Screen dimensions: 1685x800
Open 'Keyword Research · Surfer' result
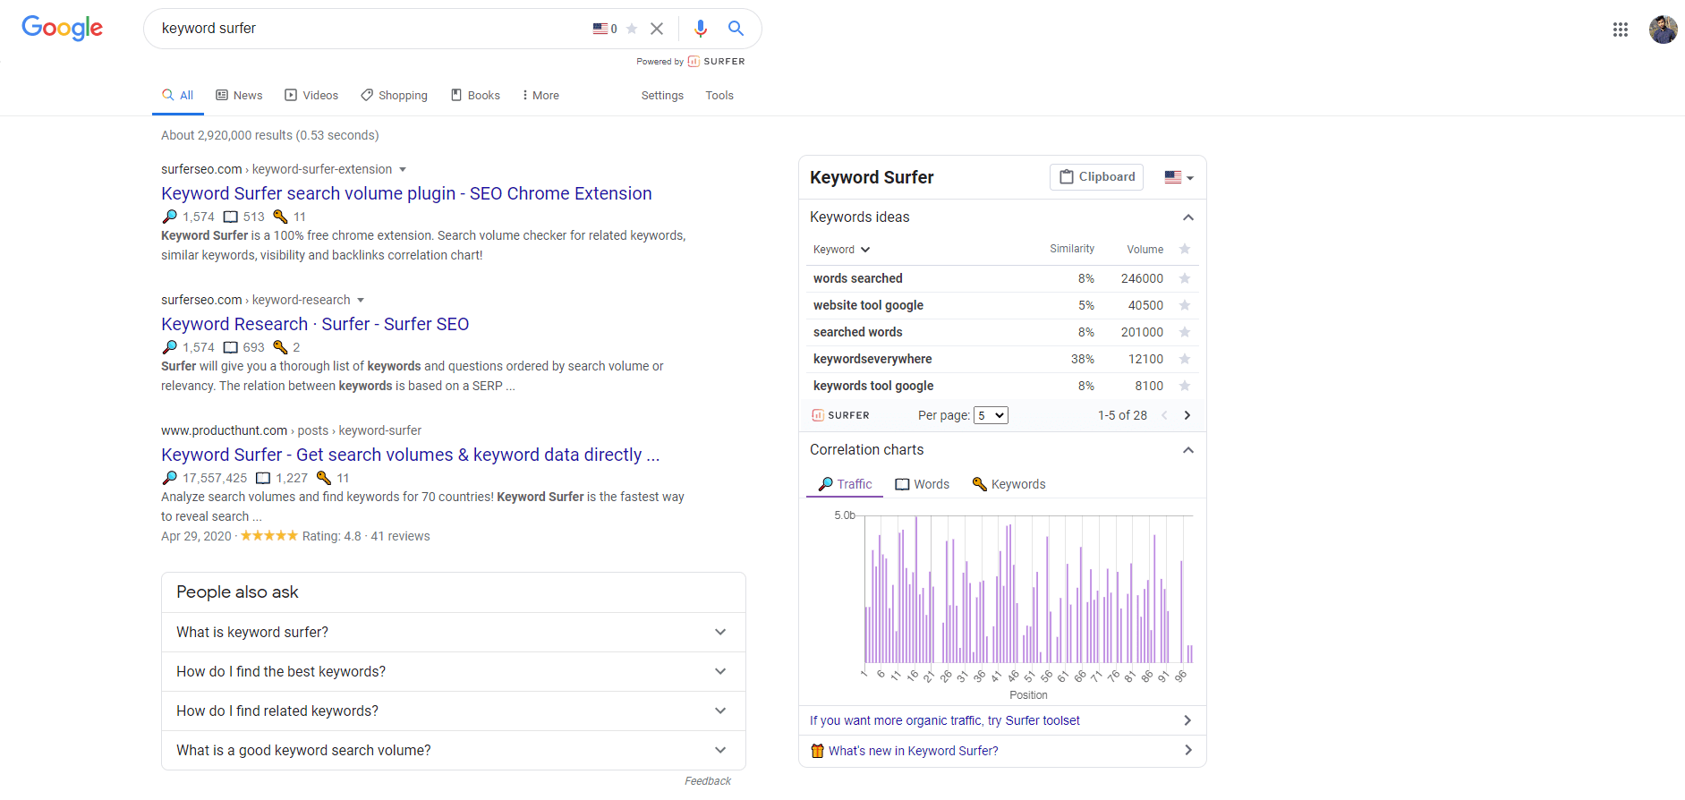coord(315,324)
